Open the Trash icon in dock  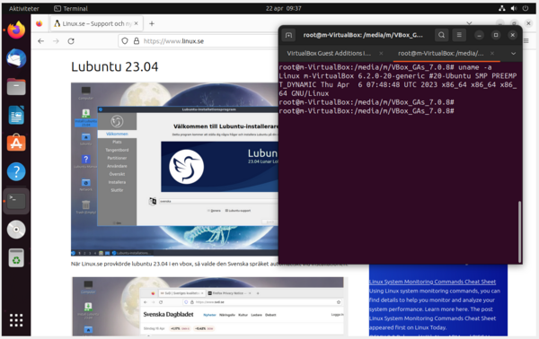pyautogui.click(x=16, y=257)
